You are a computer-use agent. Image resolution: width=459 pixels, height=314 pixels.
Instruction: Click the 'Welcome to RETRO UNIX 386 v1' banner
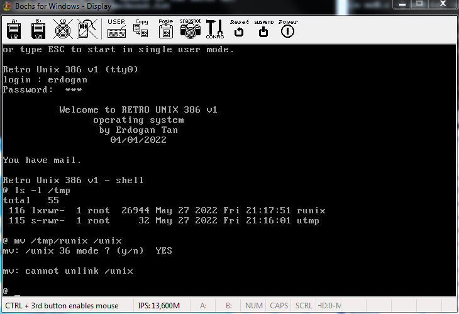pos(138,110)
